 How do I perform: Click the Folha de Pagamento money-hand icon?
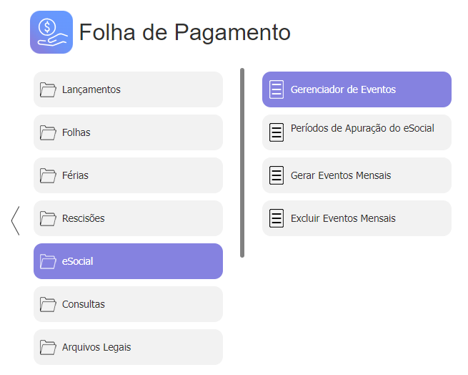click(51, 32)
